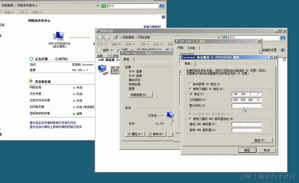Open 名称 column dropdown arrow
Screen dimensions: 299x183
(110, 56)
